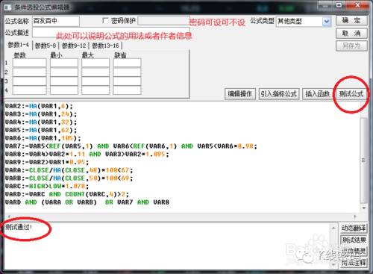The width and height of the screenshot is (373, 274).
Task: Click the code line starting VAR2:=MA(VAR1,6)
Action: tap(39, 106)
